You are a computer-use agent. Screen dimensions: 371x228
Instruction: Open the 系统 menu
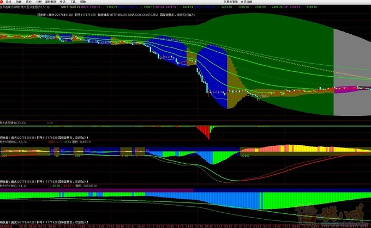pyautogui.click(x=9, y=2)
